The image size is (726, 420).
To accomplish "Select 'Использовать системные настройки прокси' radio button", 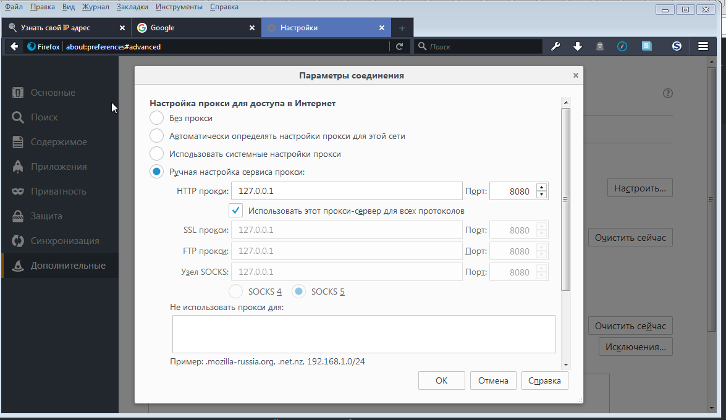I will coord(157,154).
